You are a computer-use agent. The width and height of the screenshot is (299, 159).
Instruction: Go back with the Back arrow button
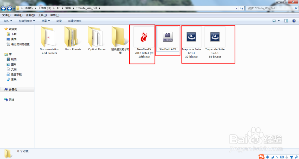tap(3, 8)
